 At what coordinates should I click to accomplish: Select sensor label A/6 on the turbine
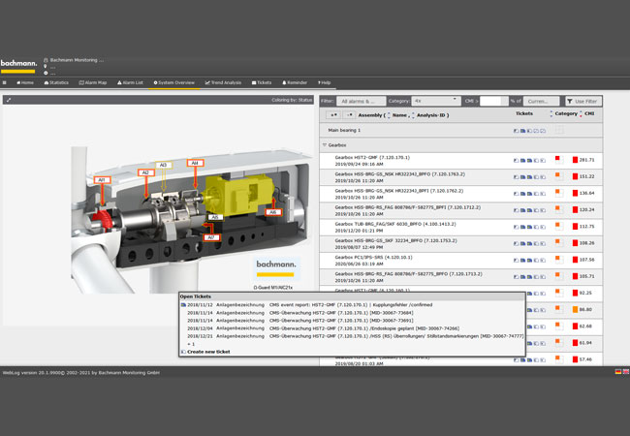273,212
